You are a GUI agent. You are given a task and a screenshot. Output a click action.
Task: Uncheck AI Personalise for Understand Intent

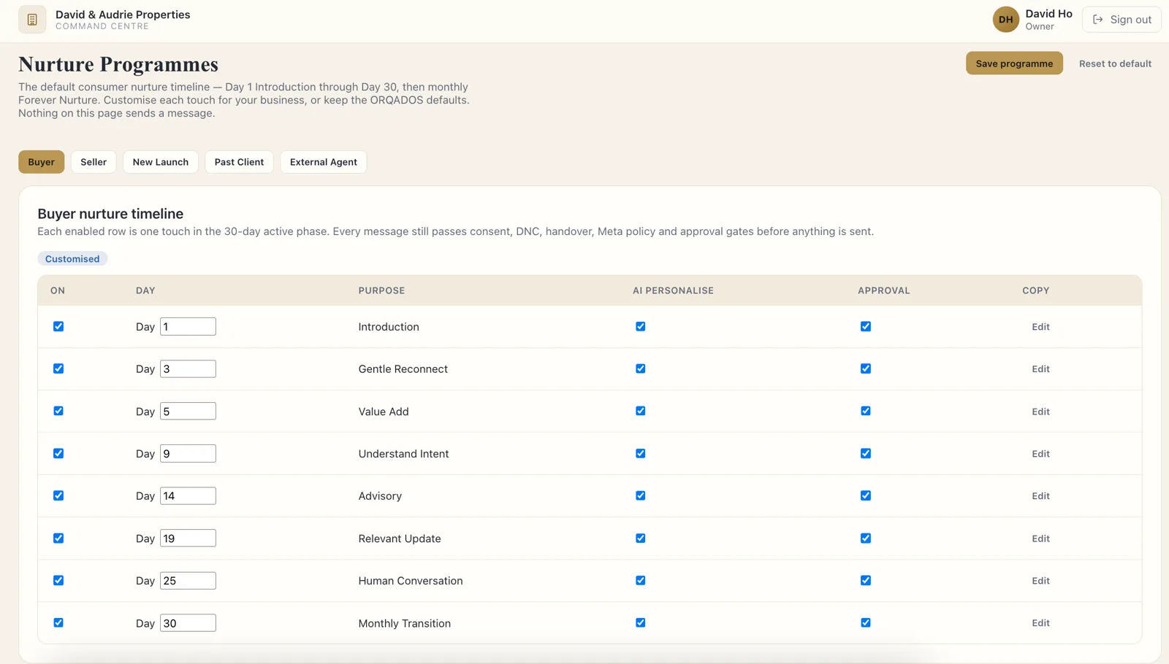tap(641, 453)
